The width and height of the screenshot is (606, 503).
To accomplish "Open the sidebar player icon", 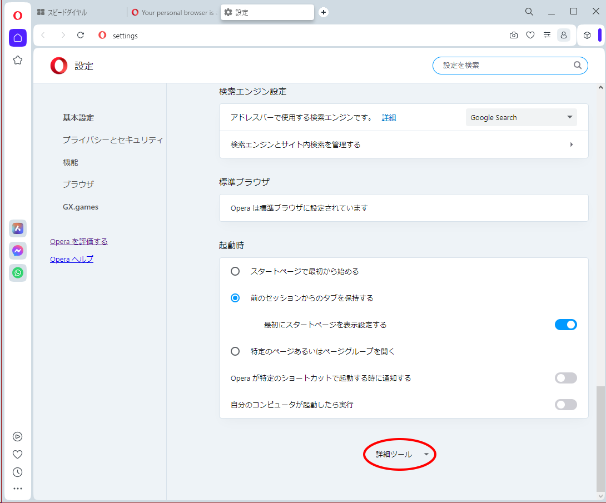I will click(x=18, y=437).
